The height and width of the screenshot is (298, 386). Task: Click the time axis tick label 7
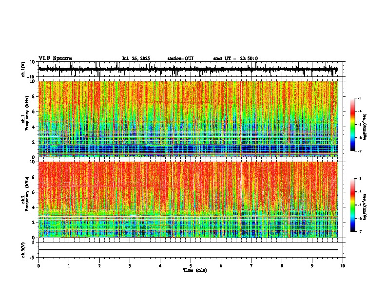point(251,266)
